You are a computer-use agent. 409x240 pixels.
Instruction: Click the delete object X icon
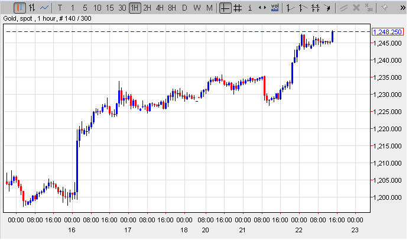[x=356, y=8]
